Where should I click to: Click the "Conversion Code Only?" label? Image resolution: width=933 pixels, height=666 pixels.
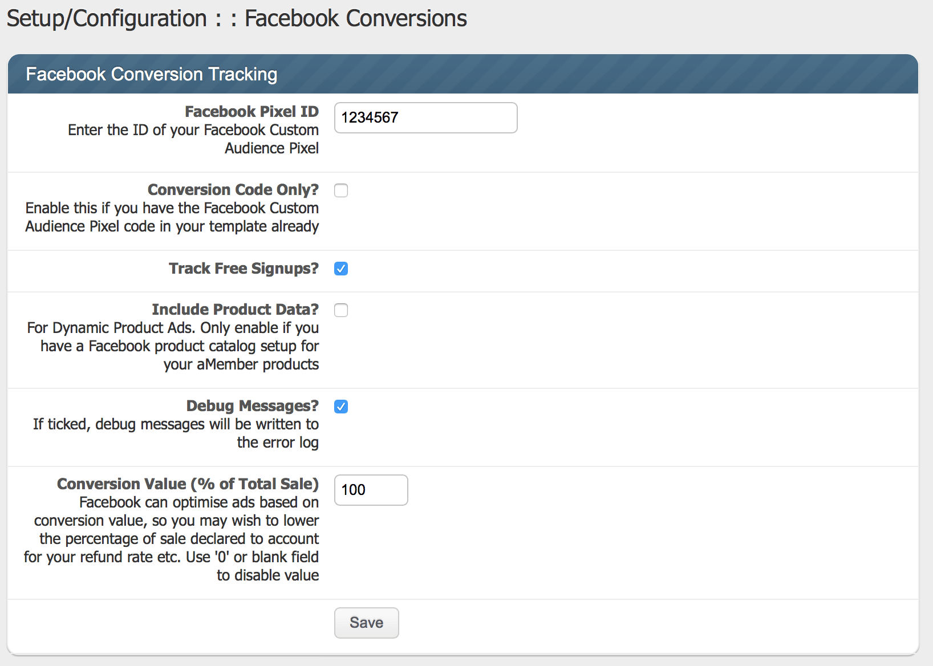(233, 189)
